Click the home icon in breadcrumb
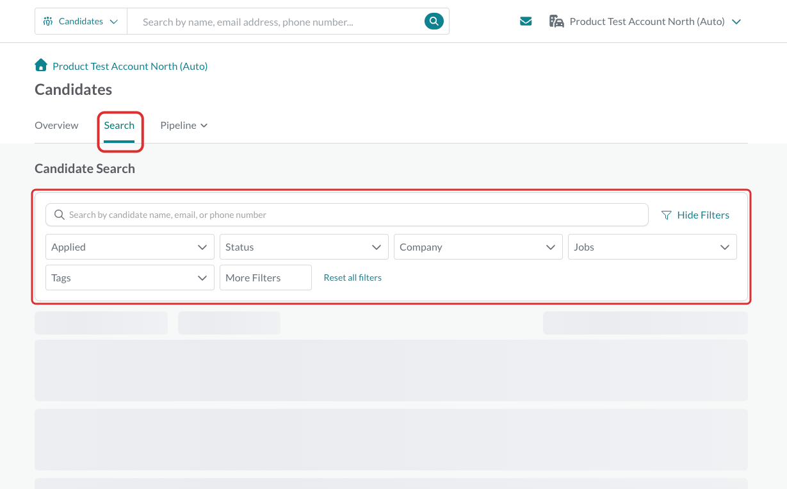 pyautogui.click(x=41, y=65)
